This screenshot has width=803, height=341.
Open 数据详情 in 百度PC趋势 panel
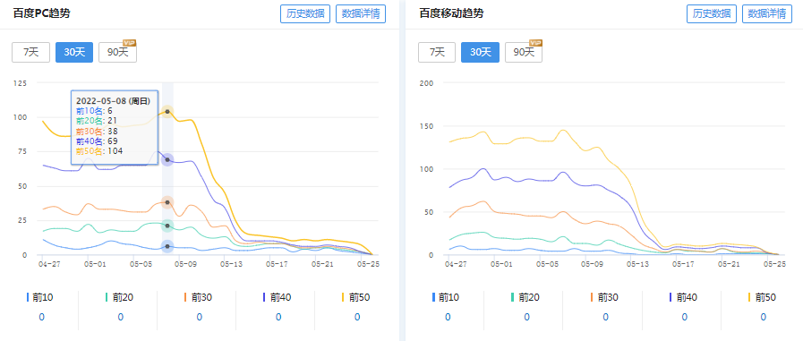361,13
